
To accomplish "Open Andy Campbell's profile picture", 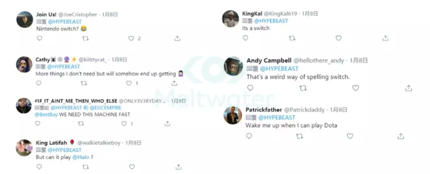I will 234,65.
